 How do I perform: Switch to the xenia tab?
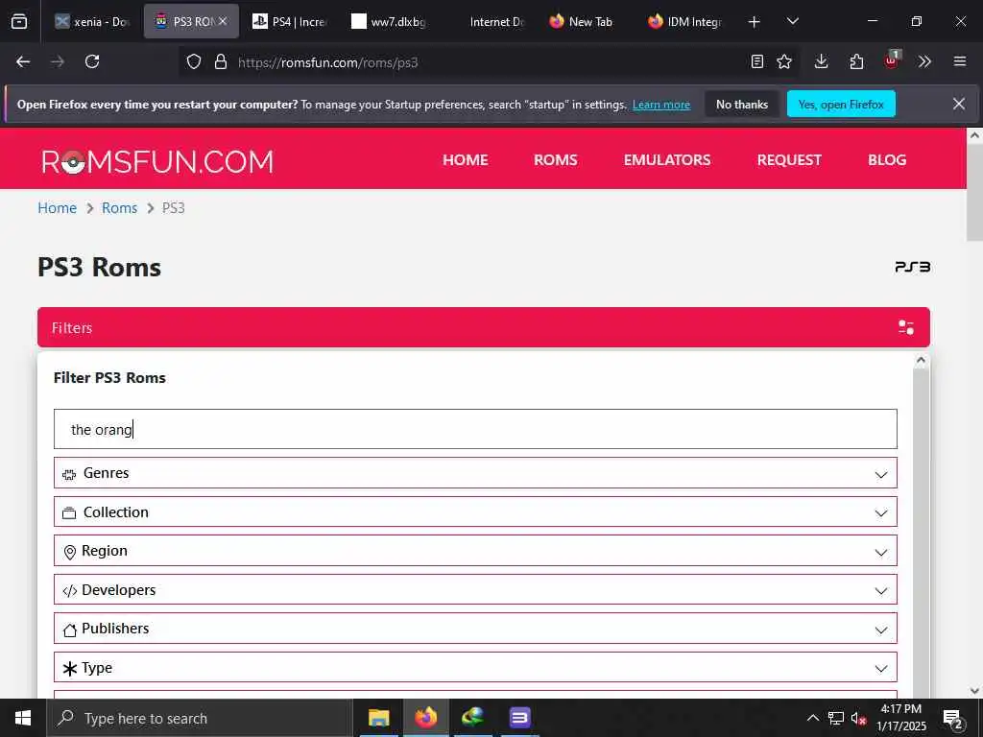tap(92, 21)
